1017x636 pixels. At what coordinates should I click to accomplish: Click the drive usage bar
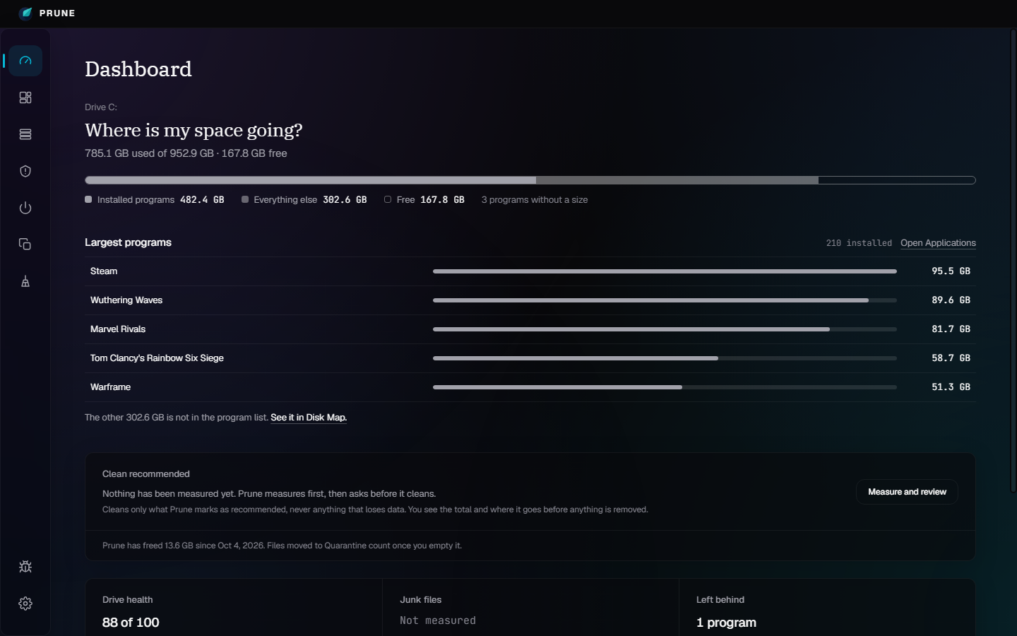coord(530,180)
